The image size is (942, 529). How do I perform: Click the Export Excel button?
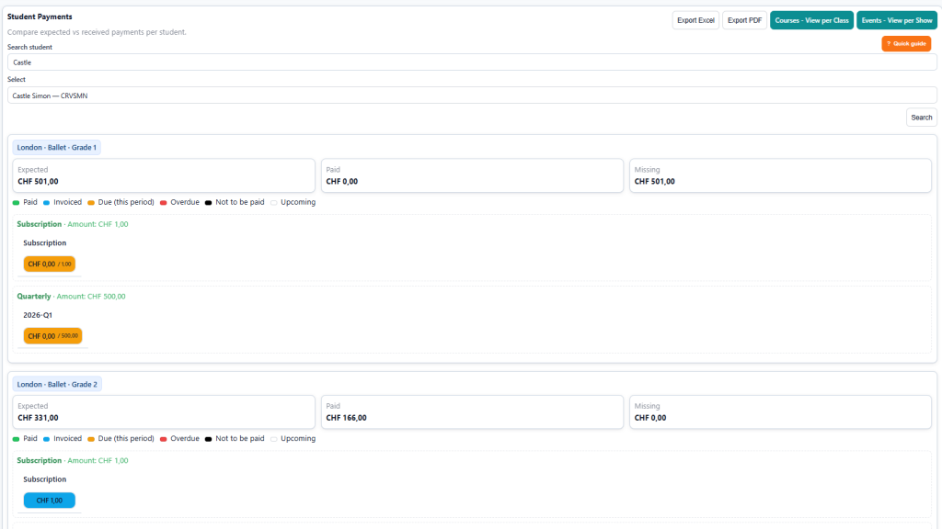coord(695,19)
